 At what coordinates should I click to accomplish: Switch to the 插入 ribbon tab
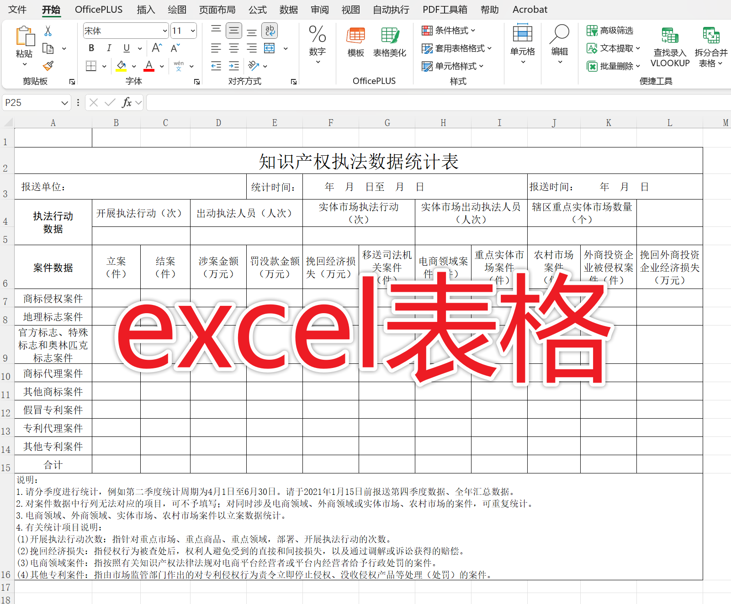click(145, 9)
